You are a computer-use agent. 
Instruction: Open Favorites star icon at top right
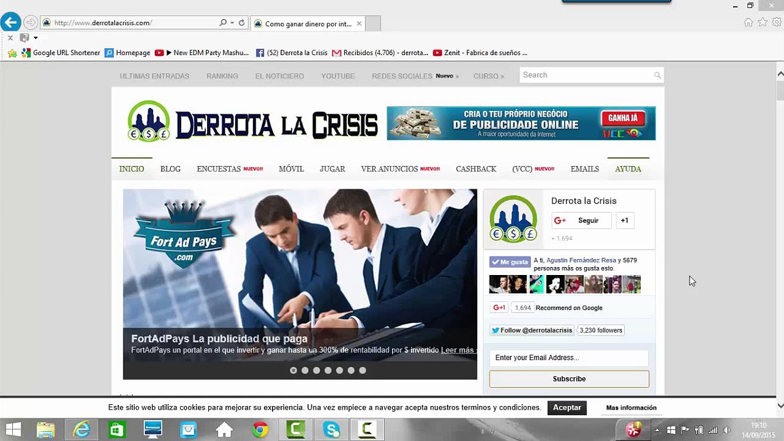click(763, 22)
